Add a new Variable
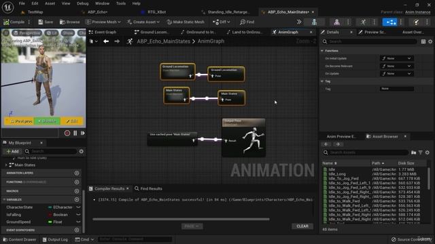Image resolution: width=435 pixels, height=244 pixels. pyautogui.click(x=77, y=199)
